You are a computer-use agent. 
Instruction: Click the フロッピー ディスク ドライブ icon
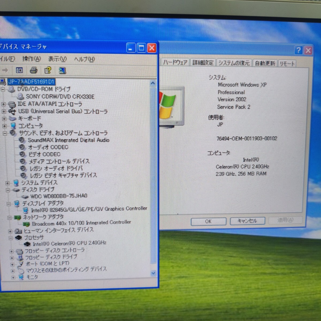tap(20, 258)
